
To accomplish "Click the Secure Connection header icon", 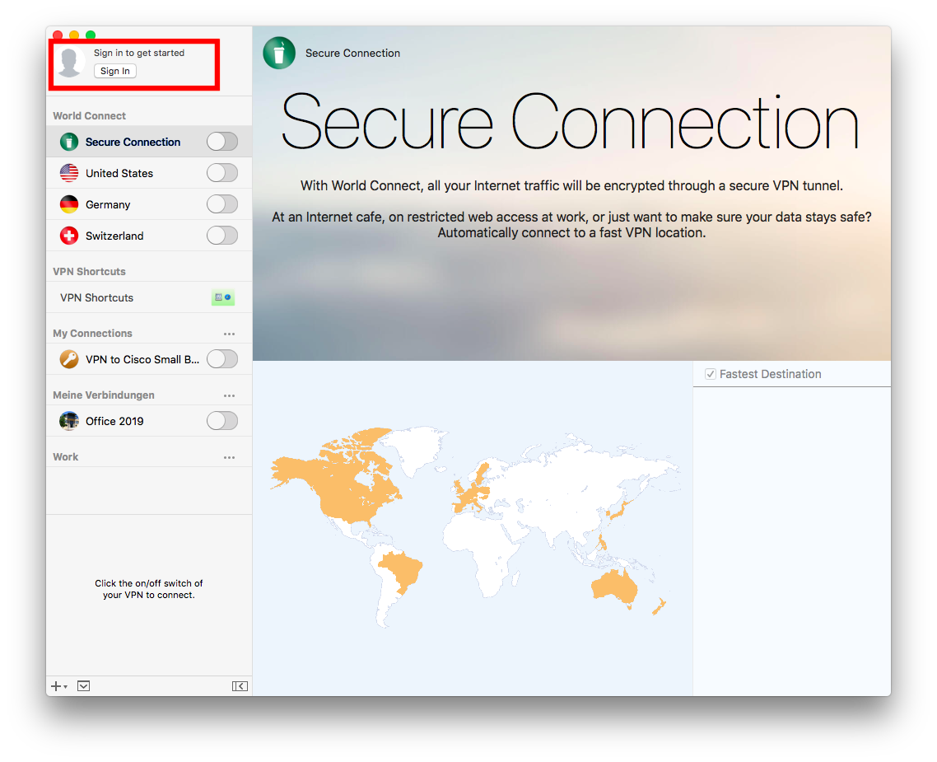I will tap(279, 54).
